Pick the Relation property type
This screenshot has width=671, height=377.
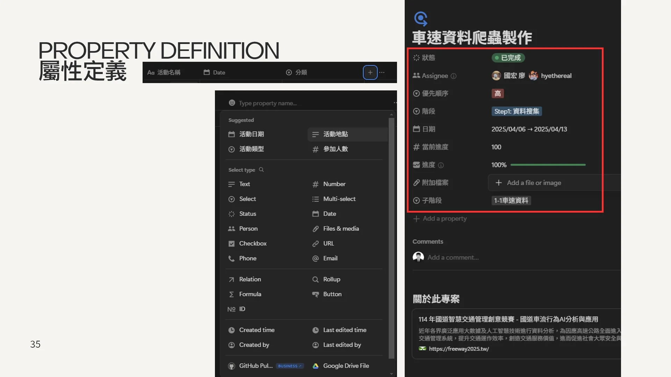250,279
